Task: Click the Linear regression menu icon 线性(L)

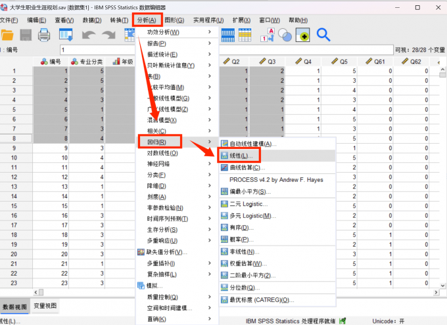Action: click(225, 156)
